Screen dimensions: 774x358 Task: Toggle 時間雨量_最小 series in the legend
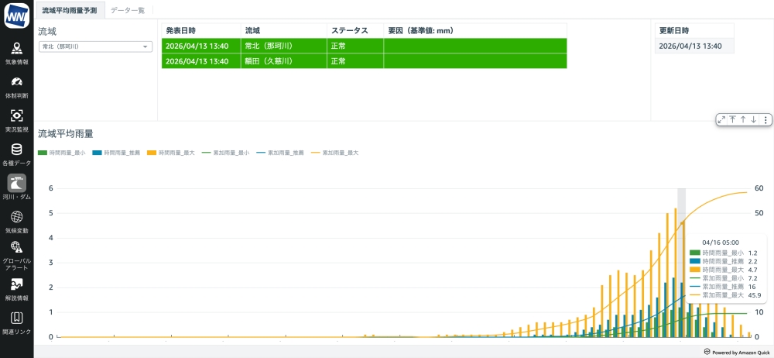(62, 153)
